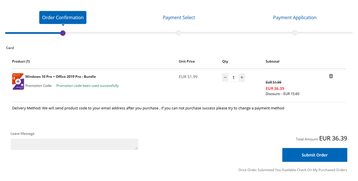Image resolution: width=358 pixels, height=181 pixels.
Task: Focus the Leave Message text area
Action: tap(74, 144)
